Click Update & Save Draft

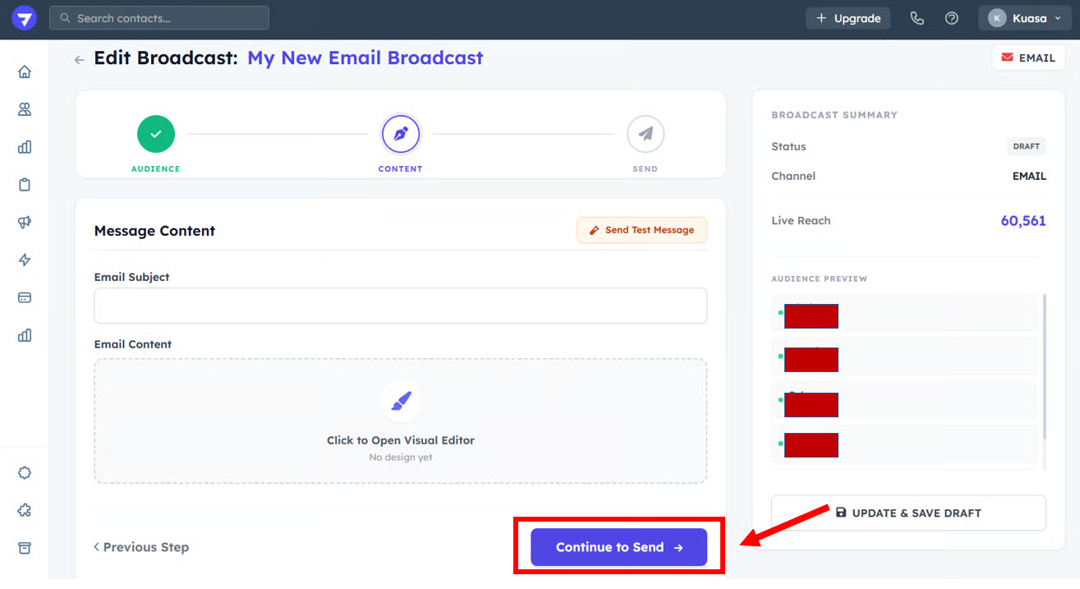[908, 513]
